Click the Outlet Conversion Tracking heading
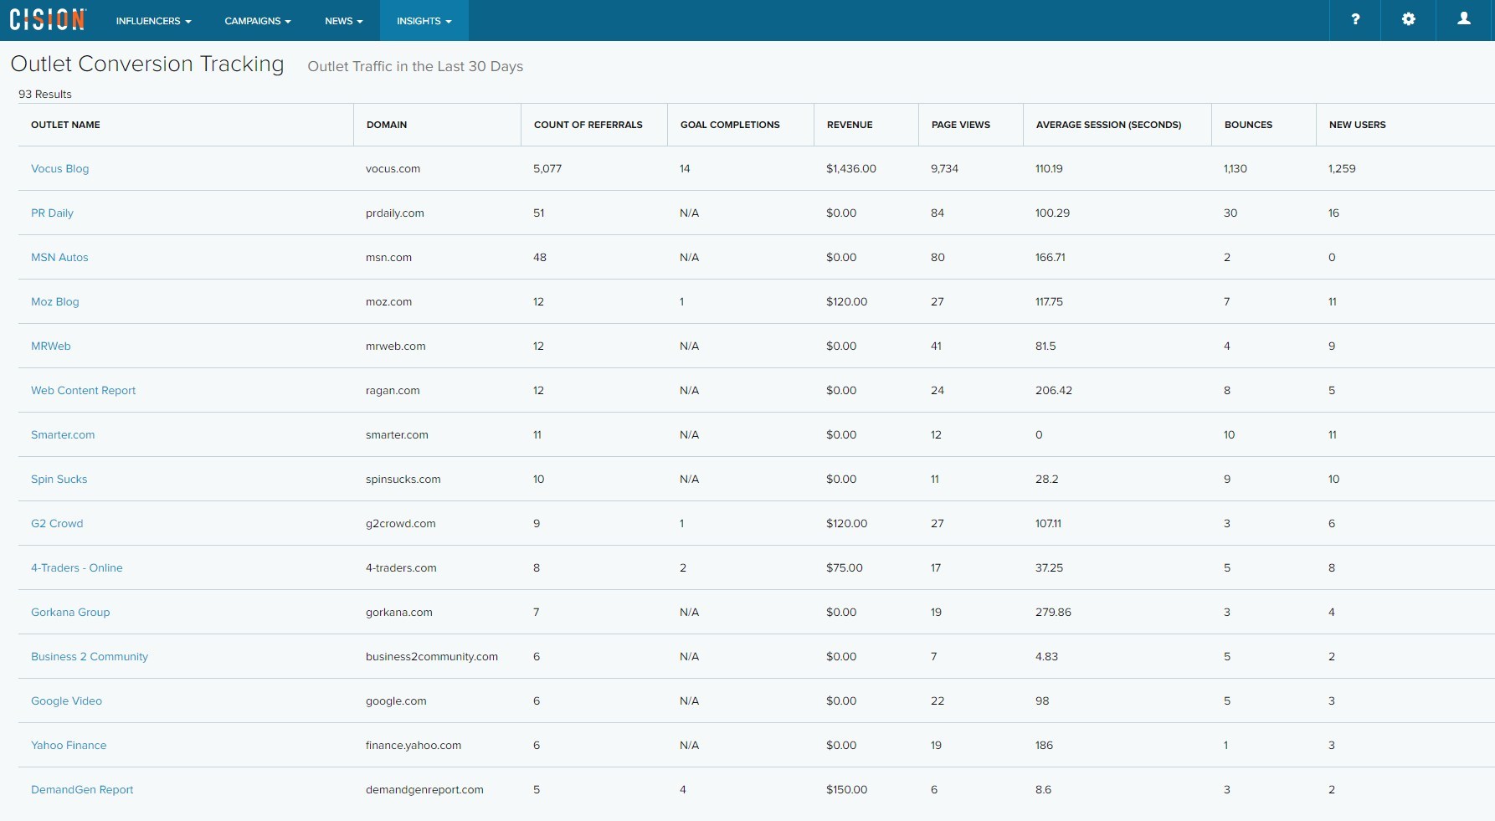The image size is (1495, 821). (x=147, y=64)
